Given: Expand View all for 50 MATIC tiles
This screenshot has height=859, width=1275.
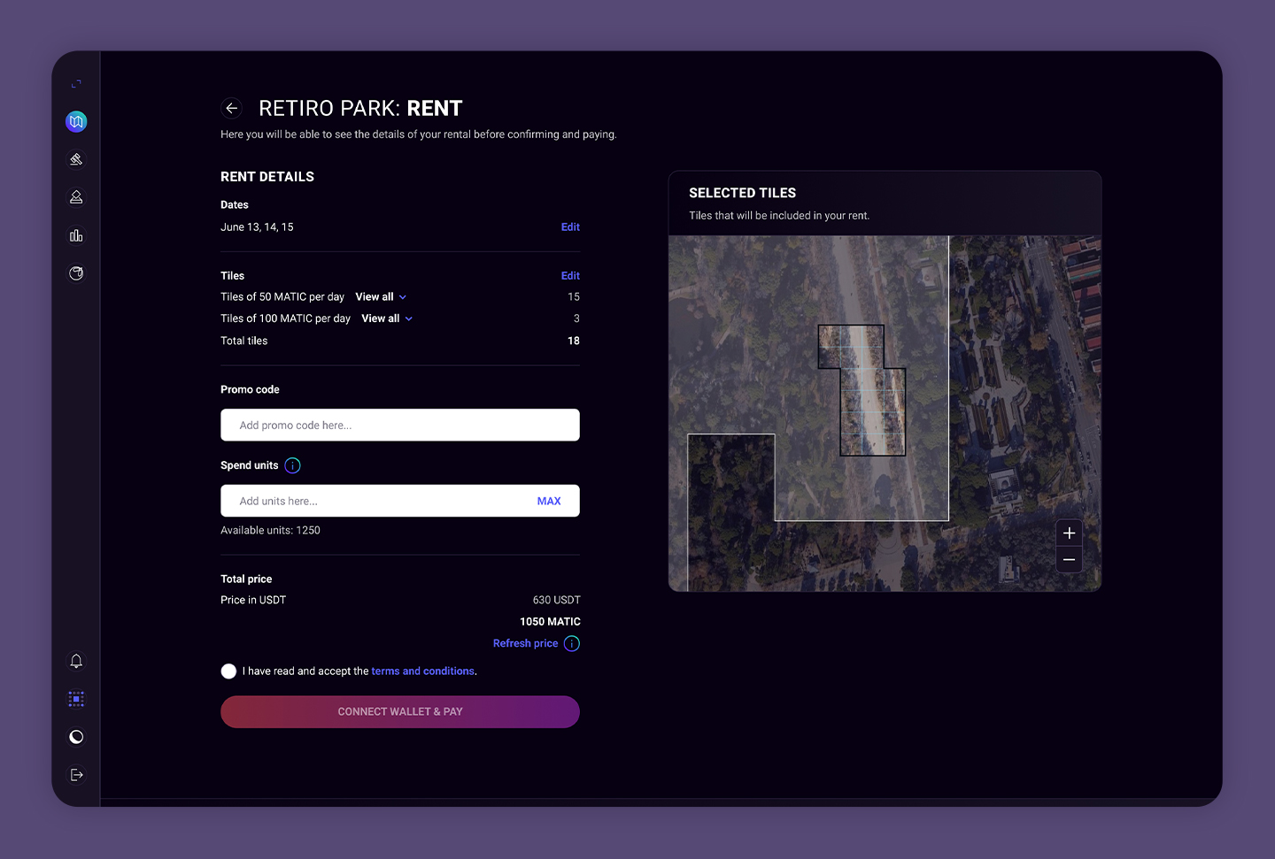Looking at the screenshot, I should point(381,297).
